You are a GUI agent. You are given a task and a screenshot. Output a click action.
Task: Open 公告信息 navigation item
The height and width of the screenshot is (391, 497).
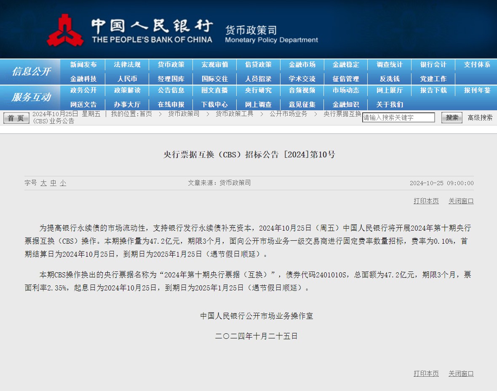point(171,90)
